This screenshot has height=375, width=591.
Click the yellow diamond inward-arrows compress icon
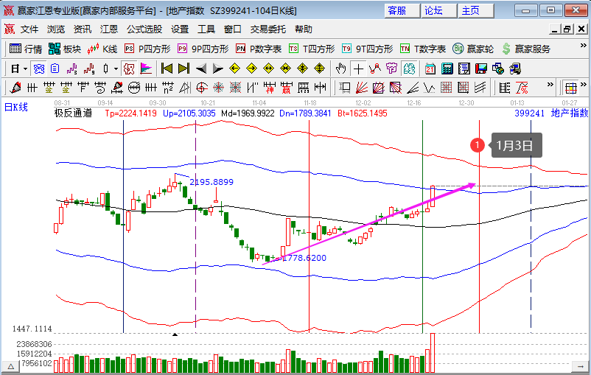click(x=285, y=69)
